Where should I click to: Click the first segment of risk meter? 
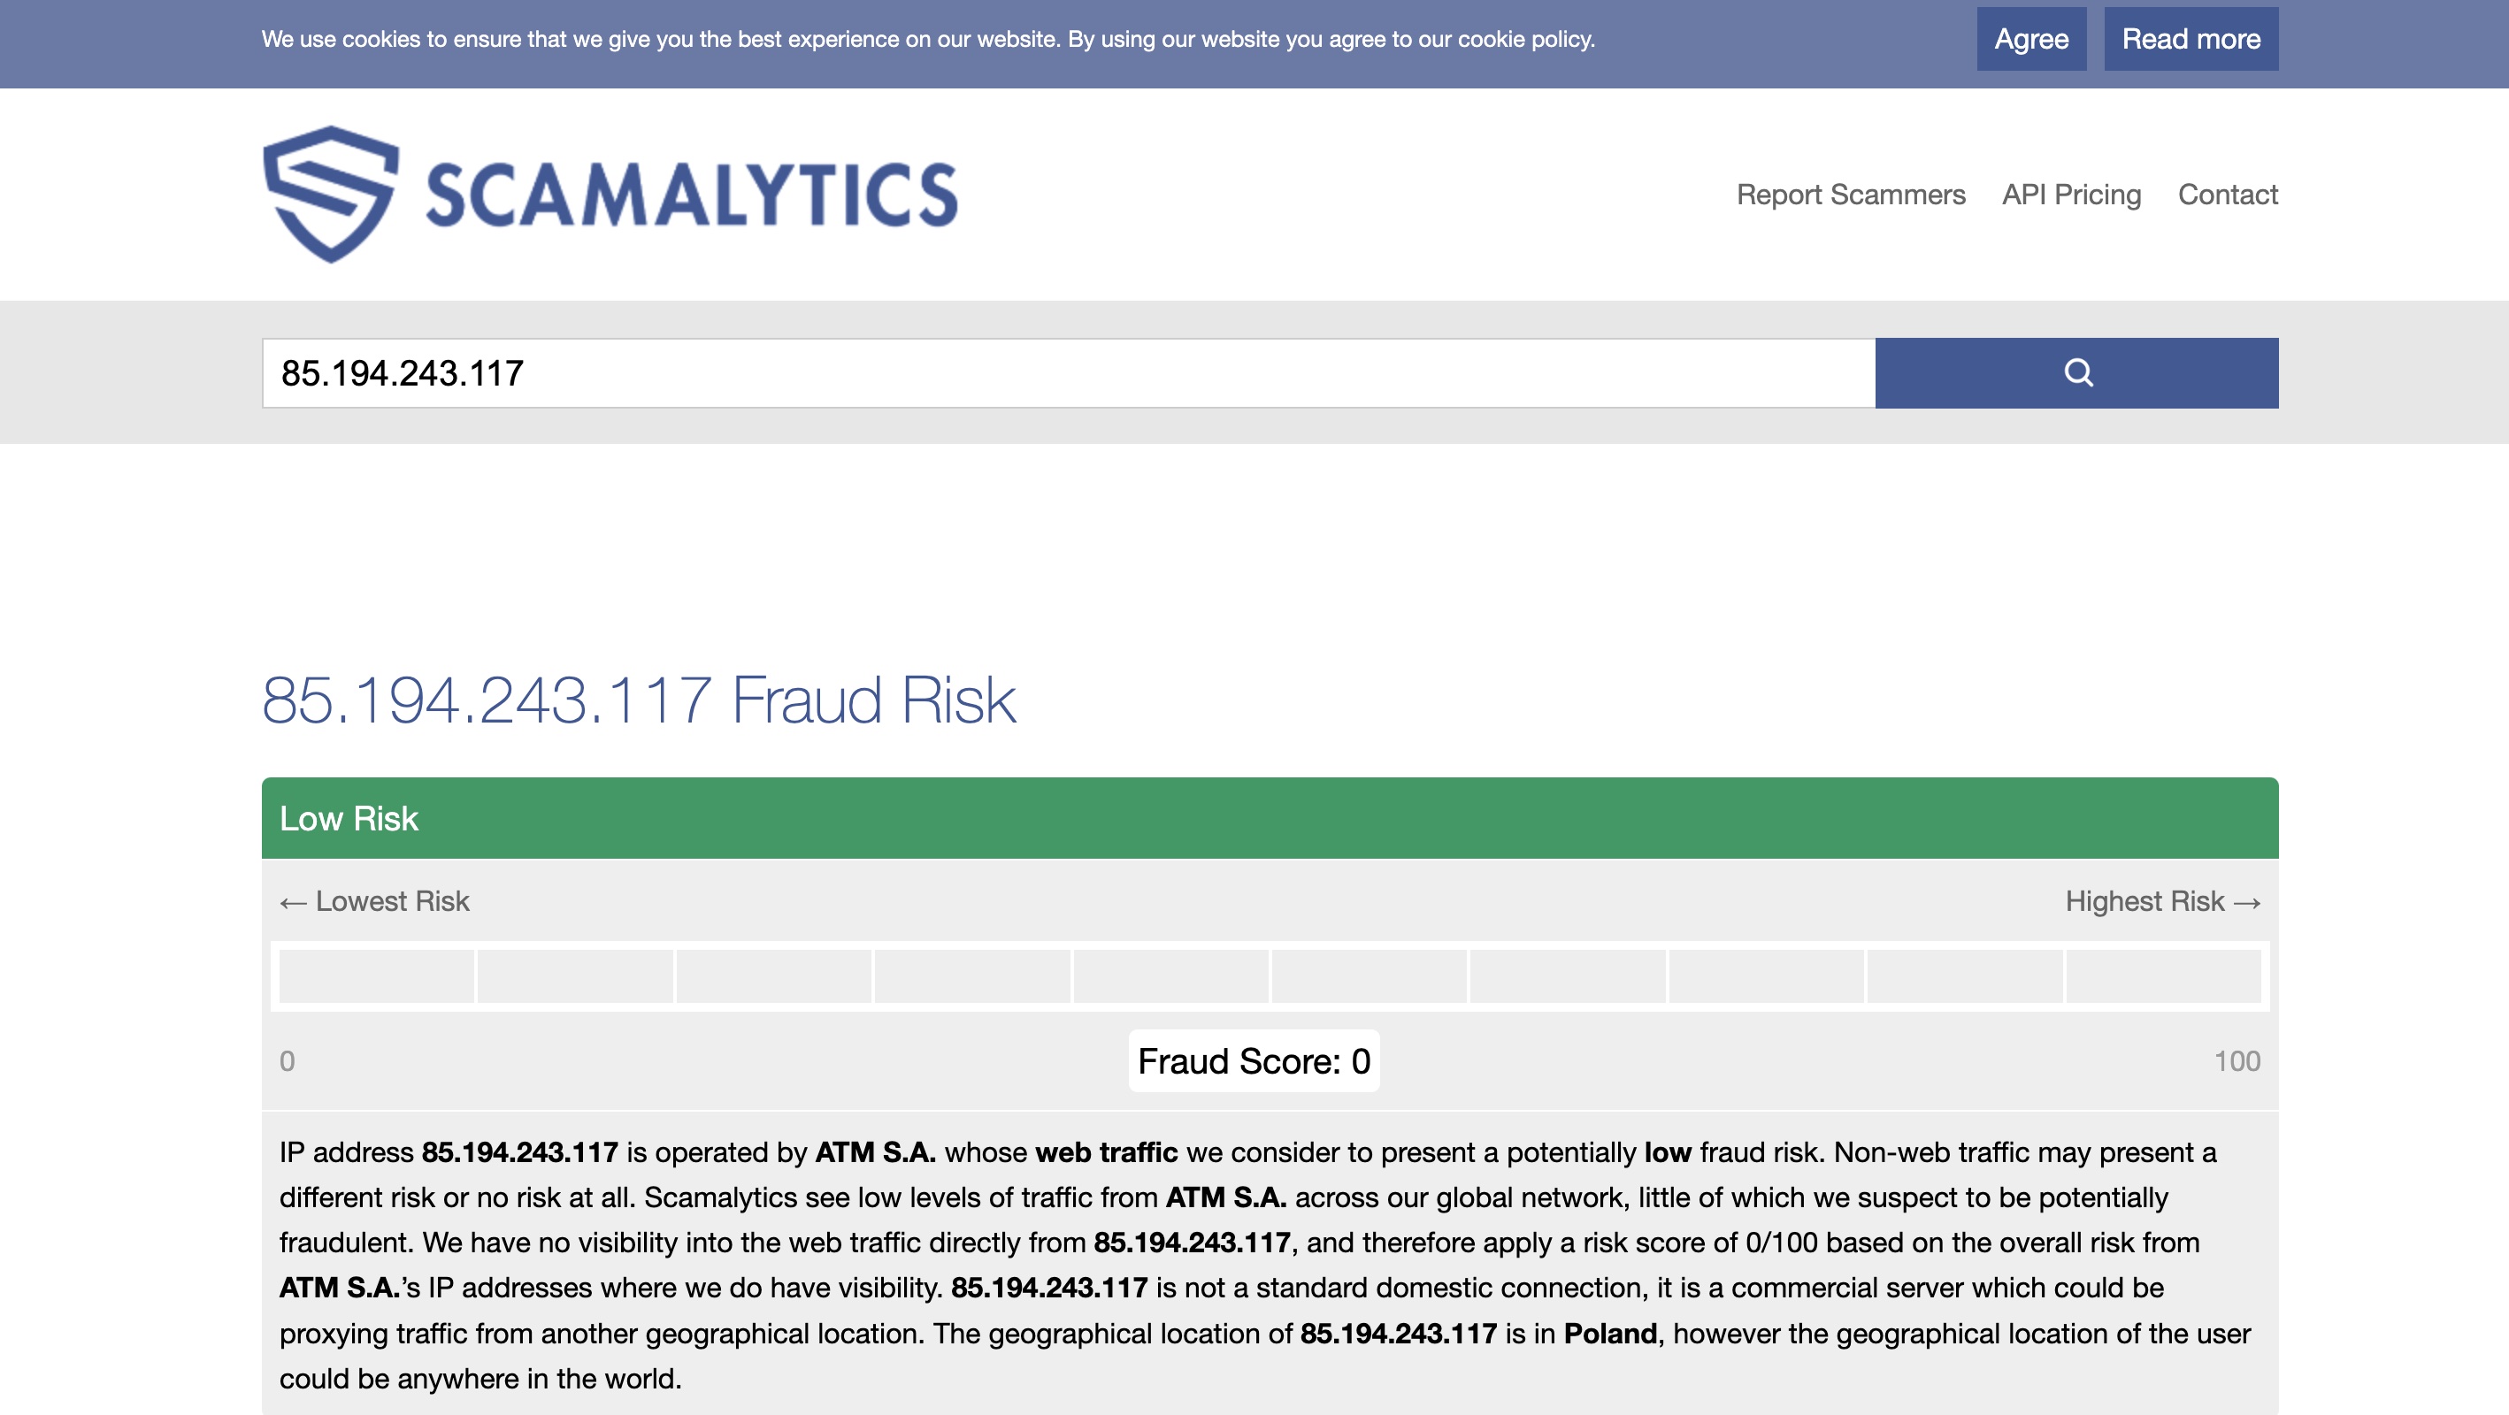[x=376, y=975]
